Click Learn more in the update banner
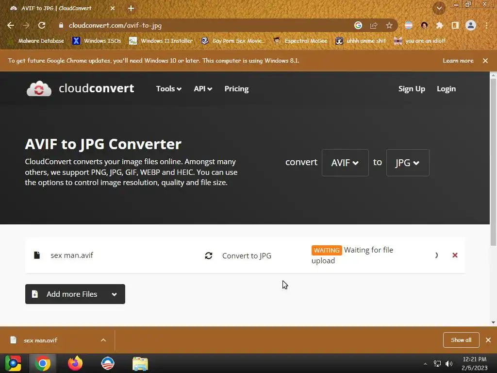The width and height of the screenshot is (497, 373). tap(458, 61)
